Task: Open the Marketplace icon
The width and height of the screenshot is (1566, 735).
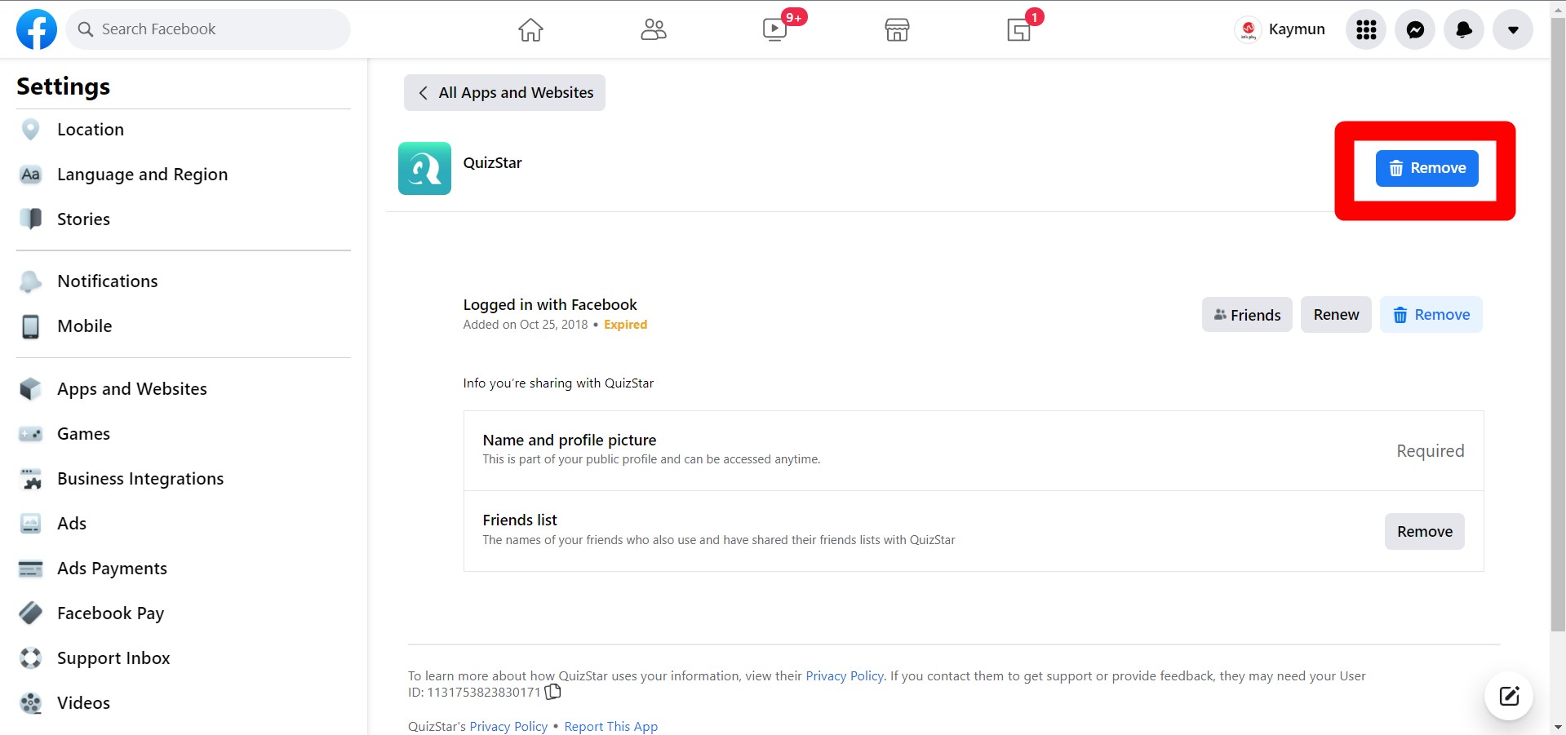Action: pos(897,29)
